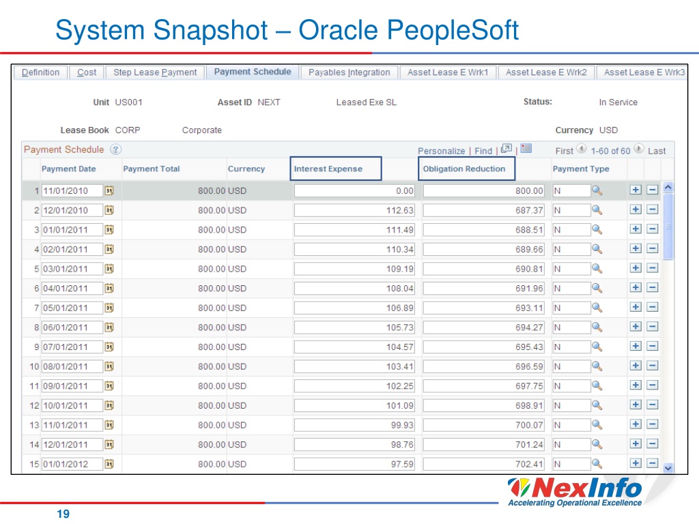
Task: Click the Find link
Action: pos(483,151)
